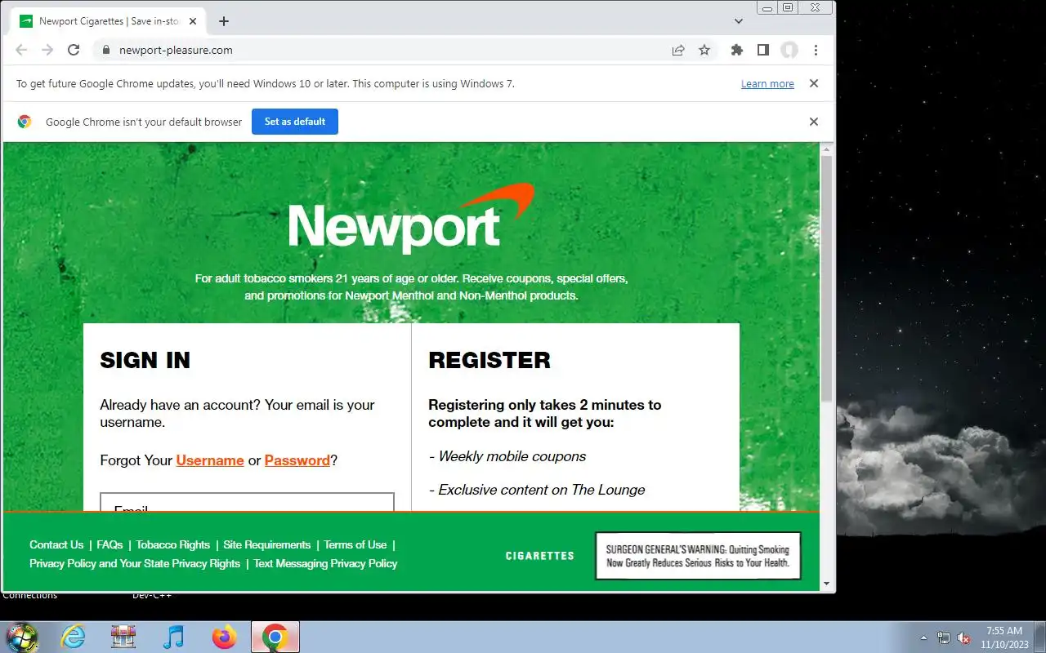Go forward in browser history
The height and width of the screenshot is (653, 1046).
[x=47, y=50]
